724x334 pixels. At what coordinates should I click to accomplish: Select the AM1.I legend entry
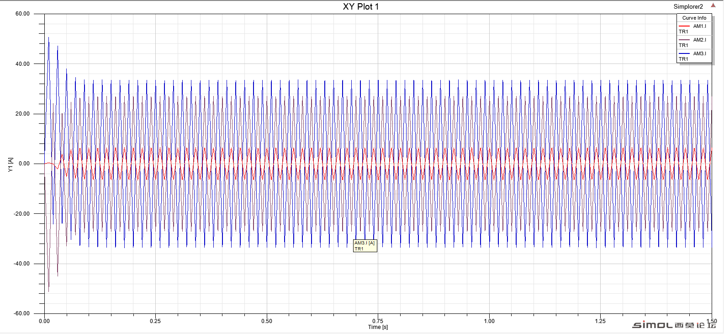click(x=694, y=29)
